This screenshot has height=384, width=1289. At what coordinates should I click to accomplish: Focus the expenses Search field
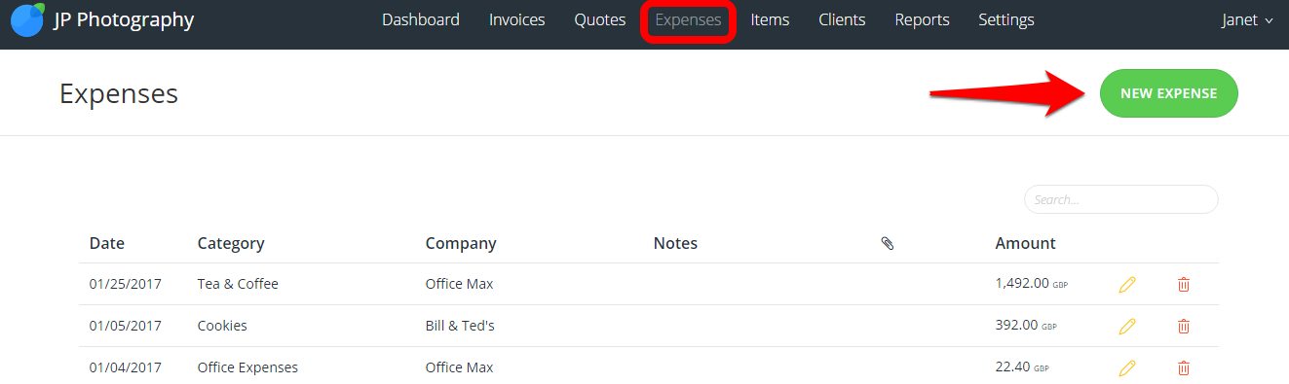pyautogui.click(x=1121, y=199)
